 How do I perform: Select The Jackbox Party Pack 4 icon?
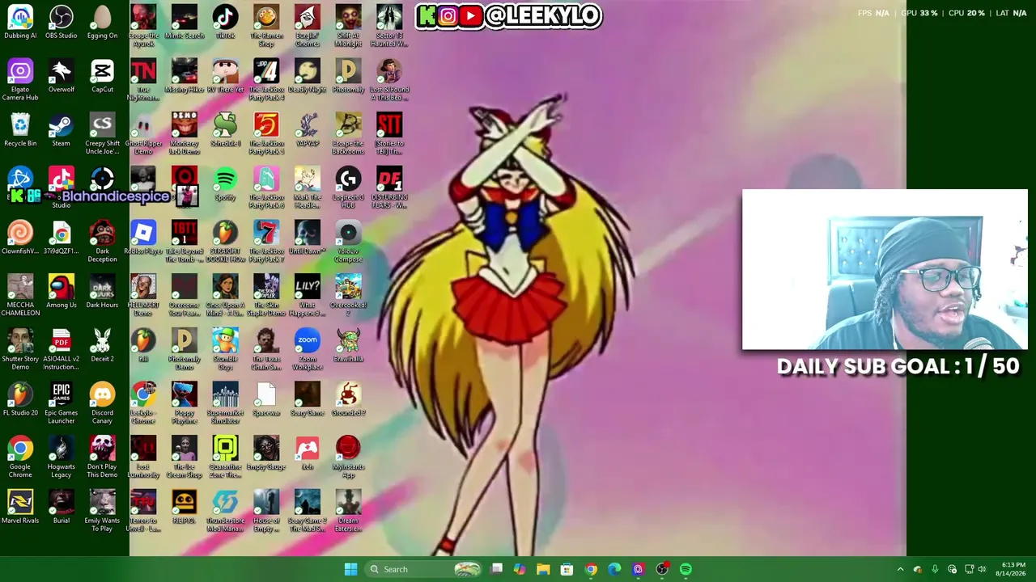[266, 80]
